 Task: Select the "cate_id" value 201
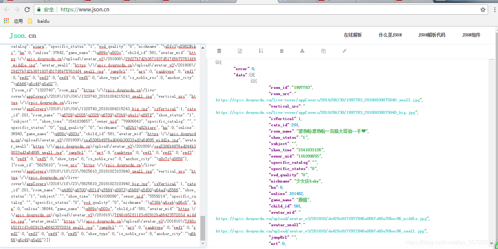click(x=295, y=125)
